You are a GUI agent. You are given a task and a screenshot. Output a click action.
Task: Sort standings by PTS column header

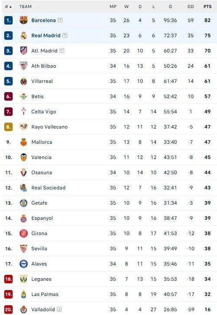tap(207, 7)
